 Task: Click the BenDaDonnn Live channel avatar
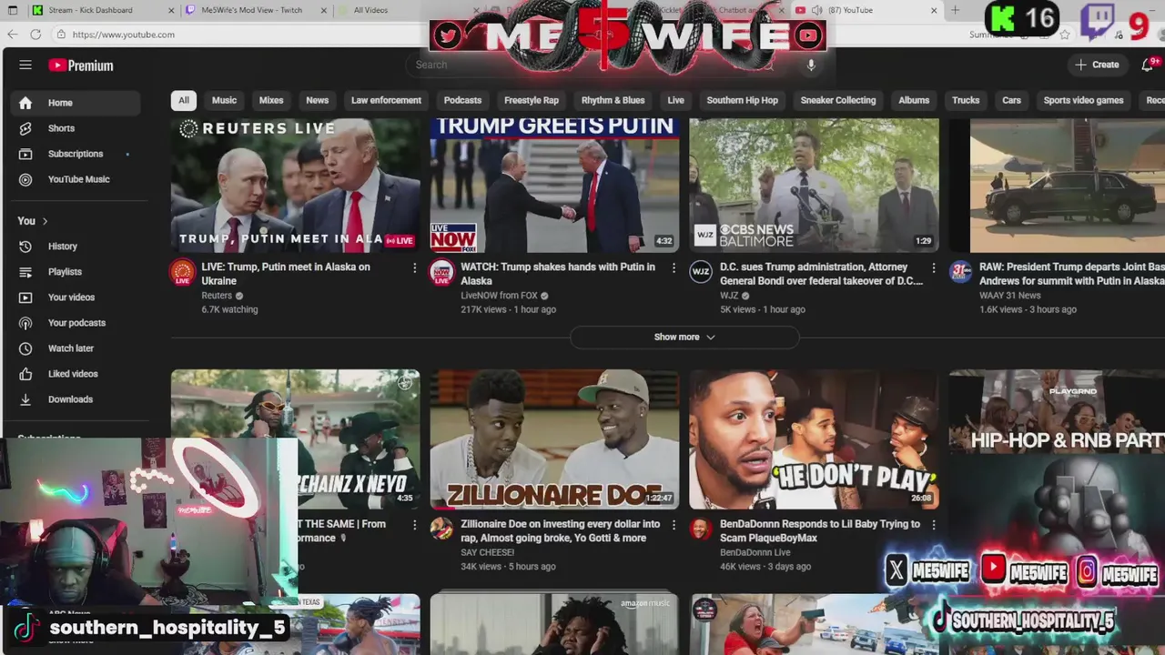[x=701, y=529]
